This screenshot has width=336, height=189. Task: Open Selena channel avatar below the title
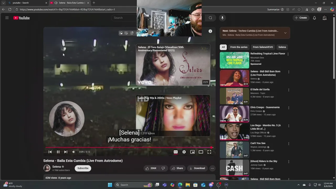point(47,168)
